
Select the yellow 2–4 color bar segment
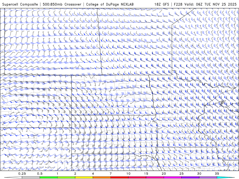[84, 178]
